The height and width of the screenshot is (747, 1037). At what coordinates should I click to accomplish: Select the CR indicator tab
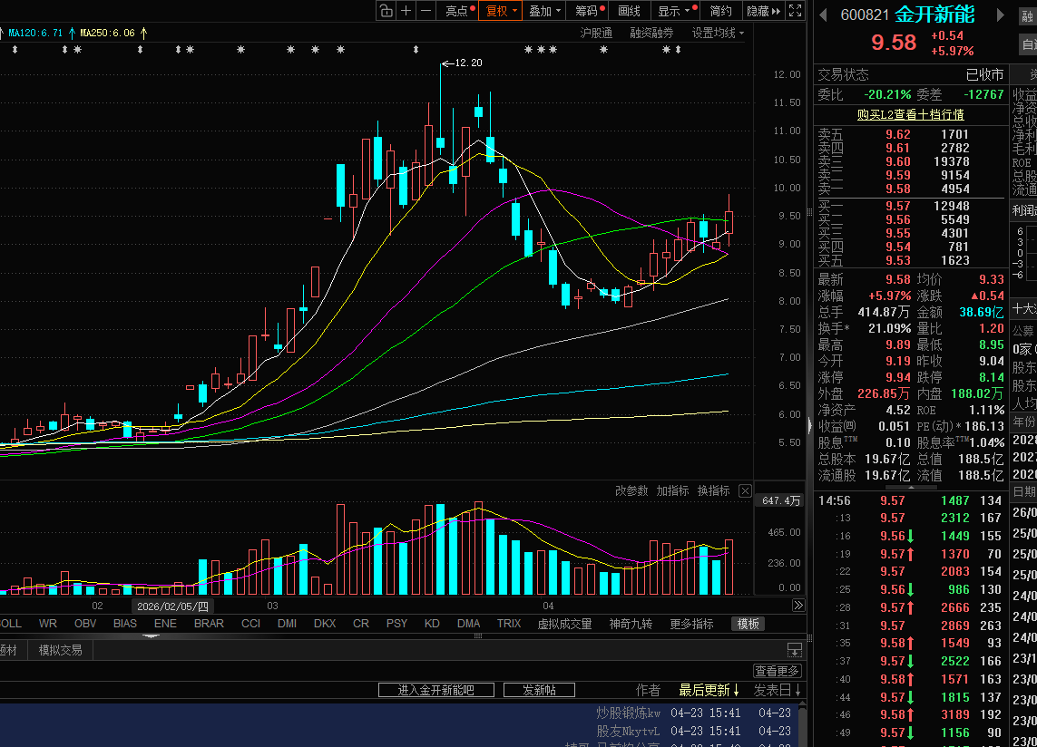pyautogui.click(x=361, y=624)
